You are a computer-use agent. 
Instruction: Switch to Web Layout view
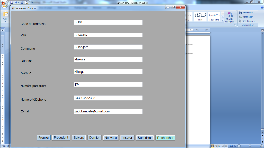219,146
